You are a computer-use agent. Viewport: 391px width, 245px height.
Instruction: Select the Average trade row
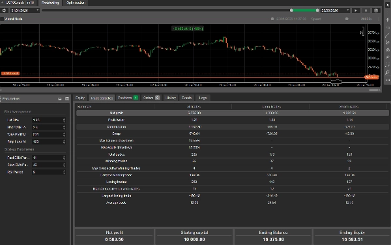pyautogui.click(x=233, y=203)
